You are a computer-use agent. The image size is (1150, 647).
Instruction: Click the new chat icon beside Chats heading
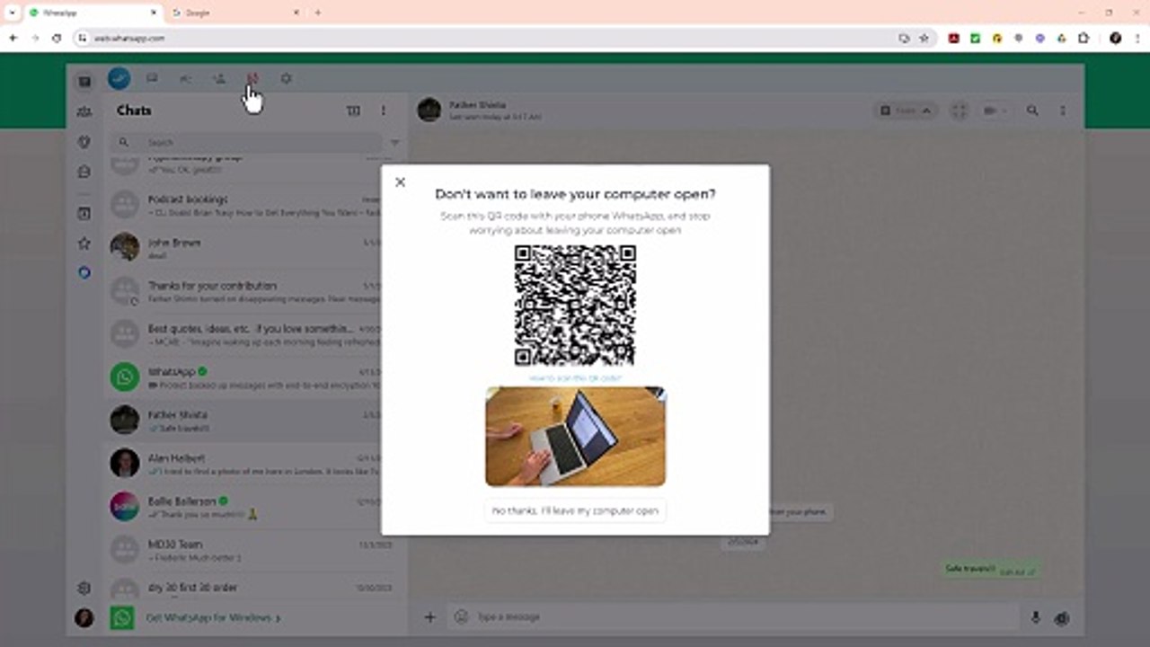coord(353,111)
